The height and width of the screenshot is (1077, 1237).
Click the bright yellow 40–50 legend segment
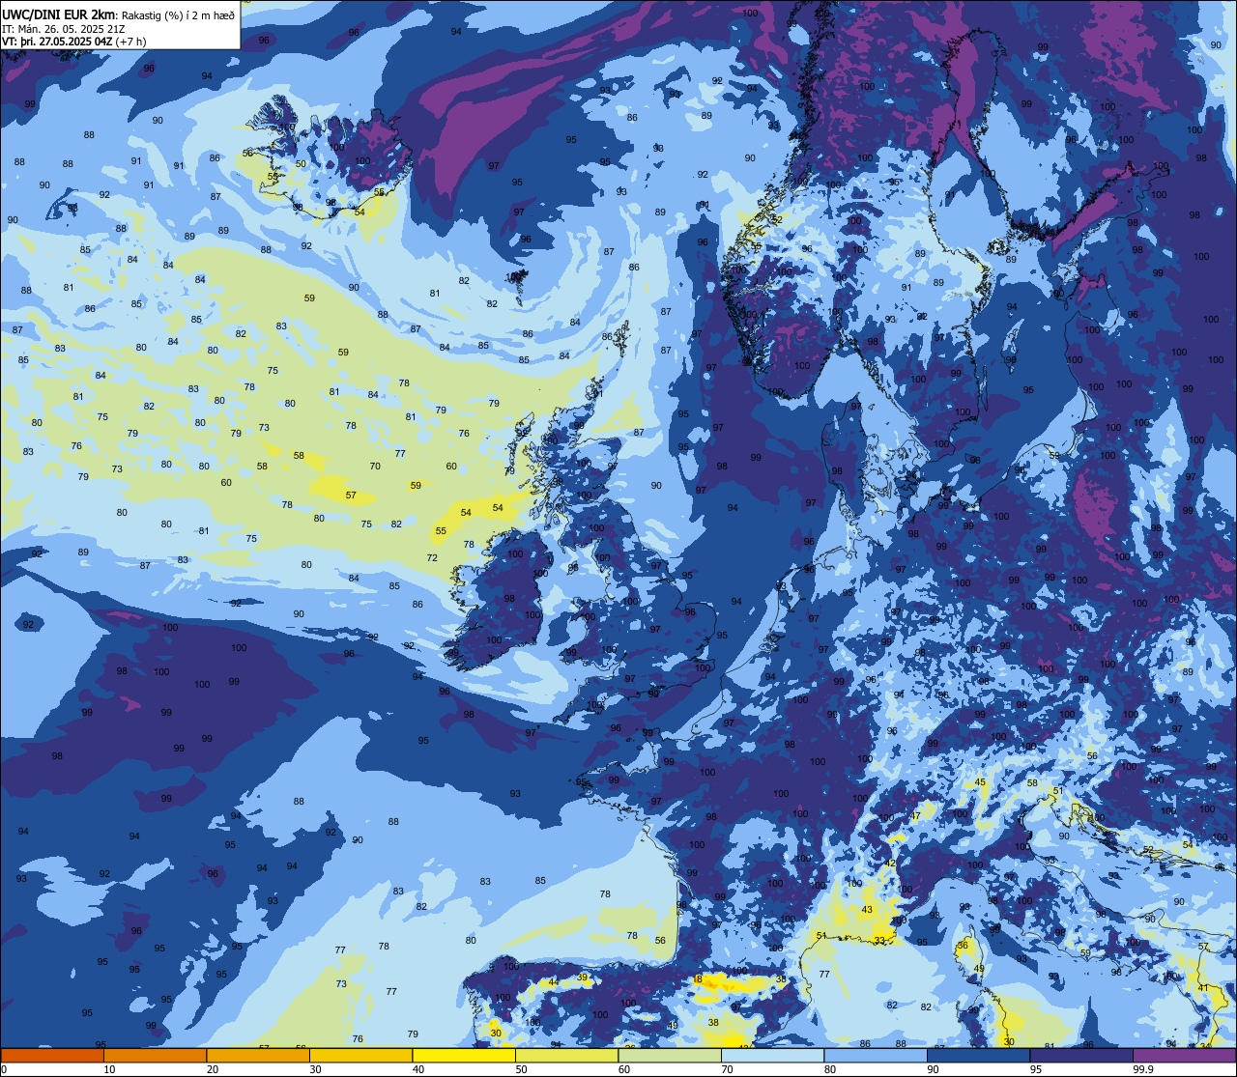click(x=464, y=1055)
